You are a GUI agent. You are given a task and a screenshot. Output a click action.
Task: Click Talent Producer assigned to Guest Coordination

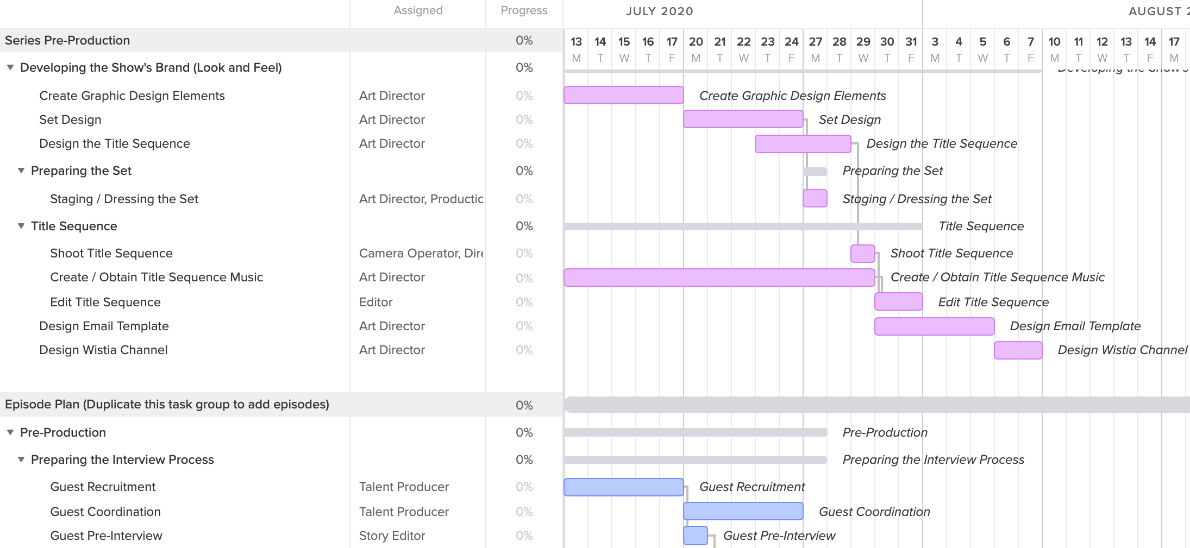[404, 512]
